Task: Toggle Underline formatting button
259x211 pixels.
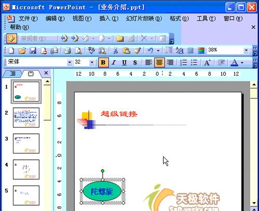Action: [124, 62]
